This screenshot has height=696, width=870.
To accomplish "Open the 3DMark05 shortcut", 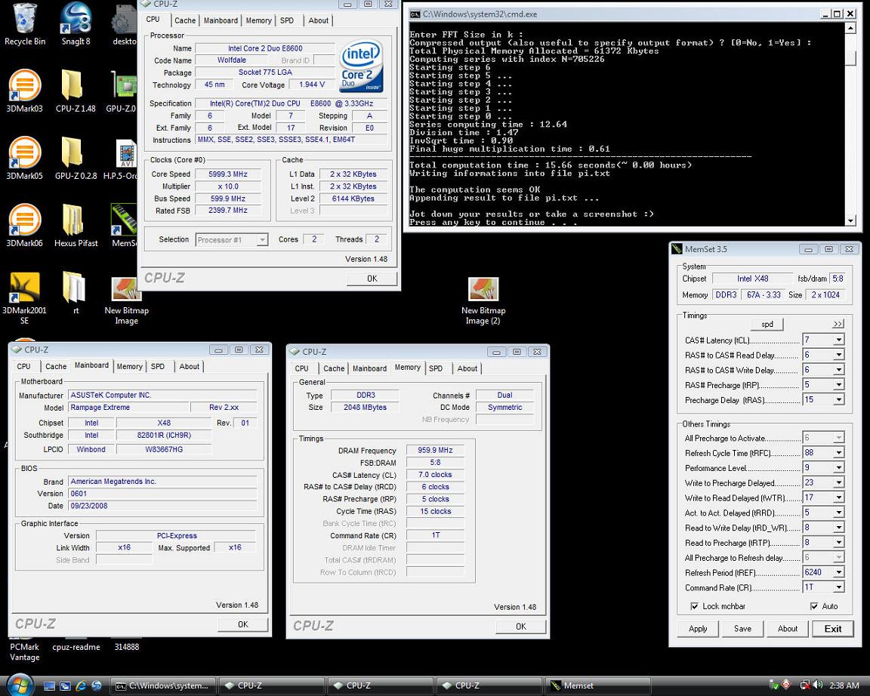I will (x=24, y=159).
